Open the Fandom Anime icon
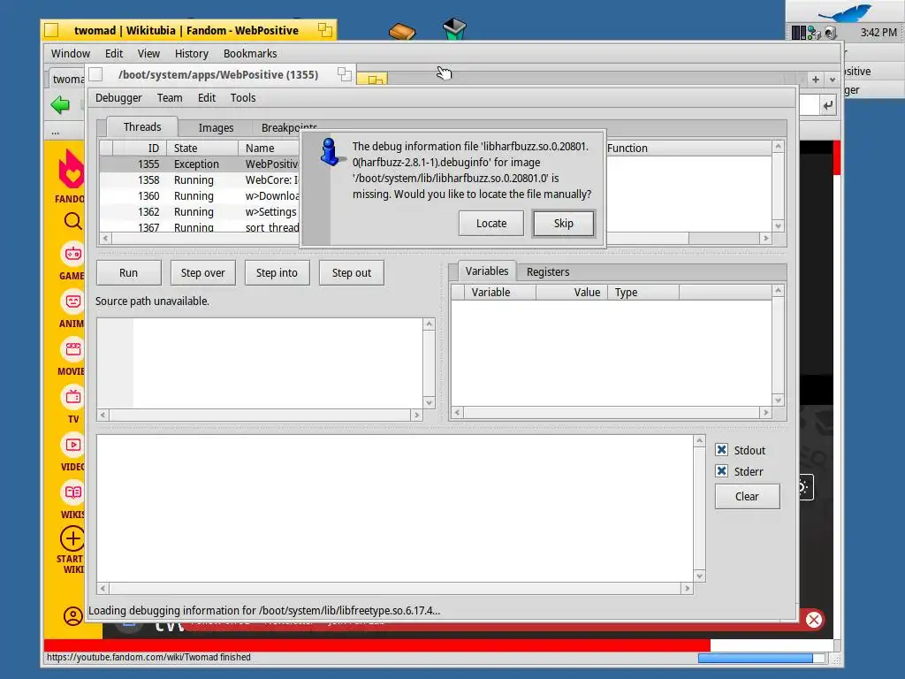 [72, 301]
